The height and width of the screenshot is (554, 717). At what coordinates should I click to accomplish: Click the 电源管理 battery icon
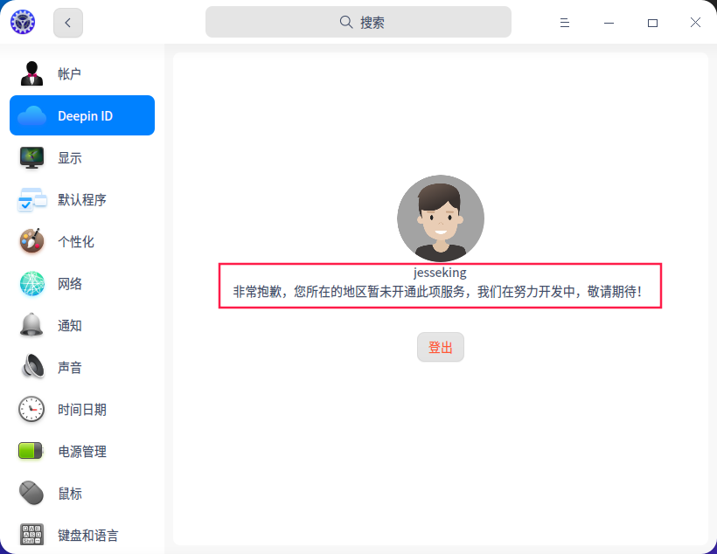click(31, 451)
